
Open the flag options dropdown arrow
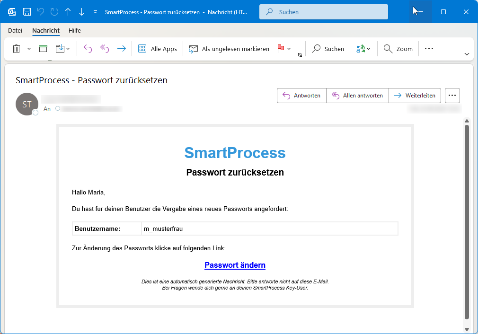(289, 49)
